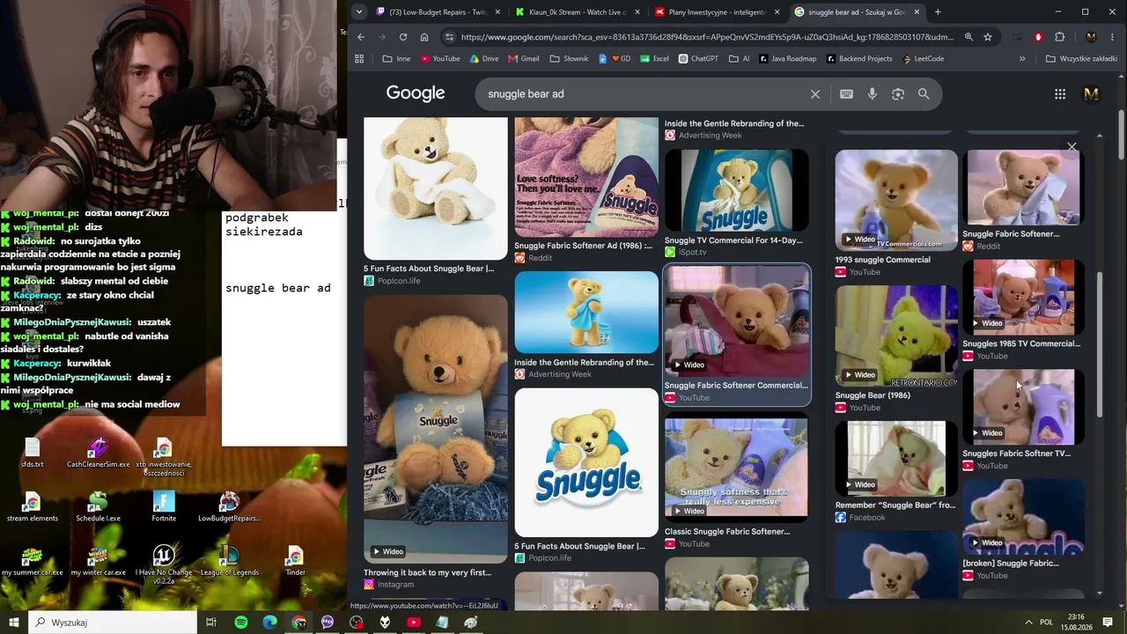Open the page zoom indicator in address bar

[x=969, y=37]
